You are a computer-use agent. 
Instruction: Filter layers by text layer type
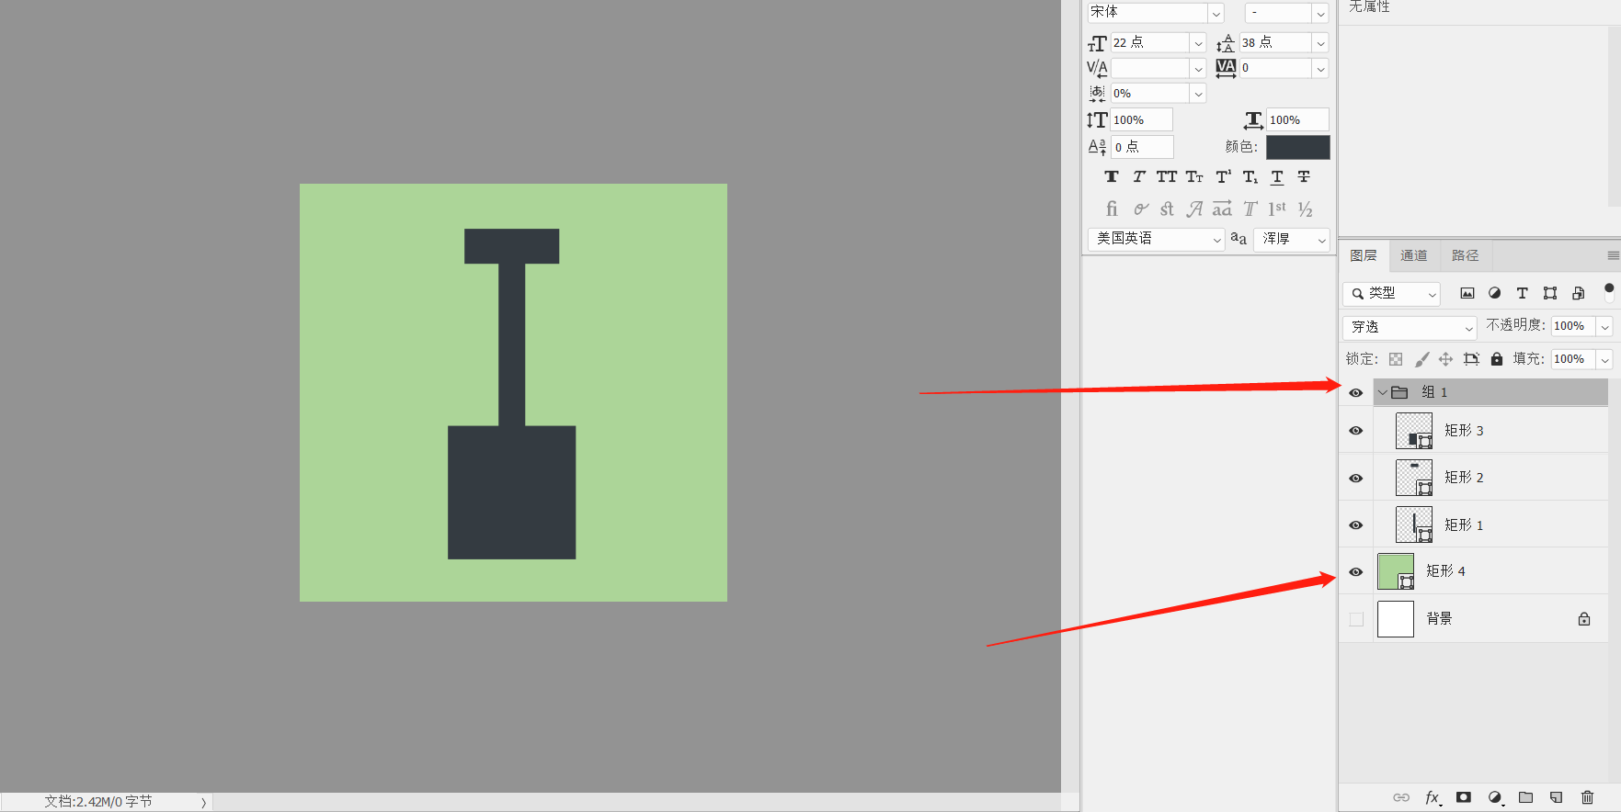[x=1523, y=293]
